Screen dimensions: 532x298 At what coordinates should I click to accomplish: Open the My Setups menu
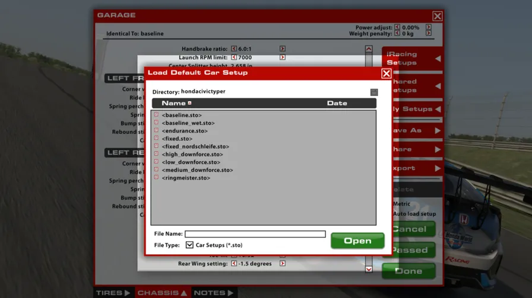[x=417, y=109]
